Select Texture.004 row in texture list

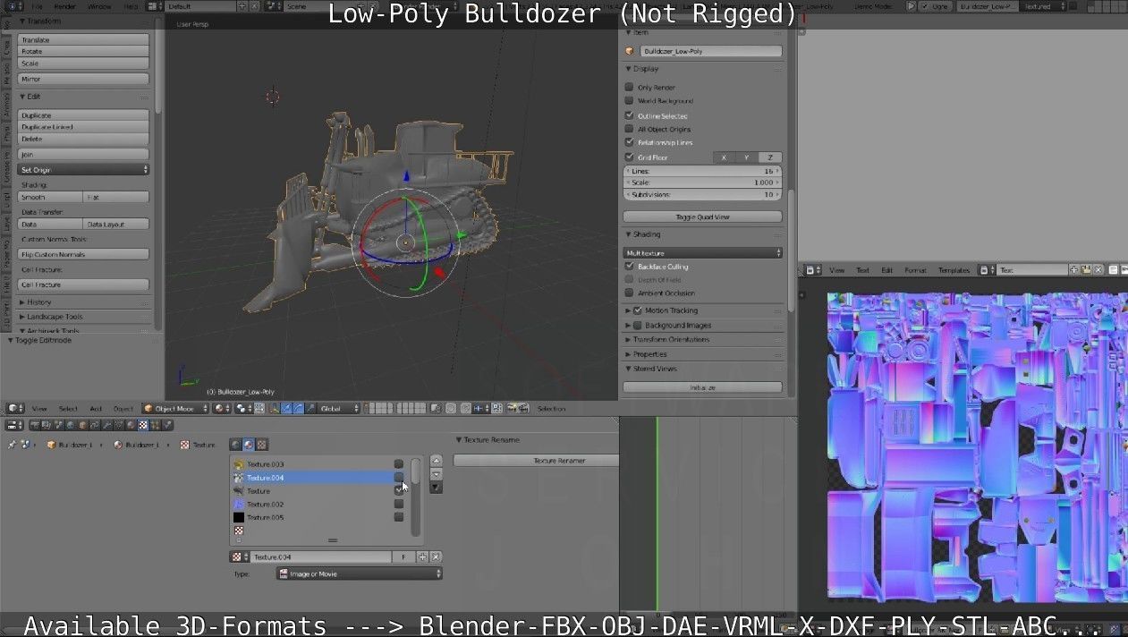[318, 478]
